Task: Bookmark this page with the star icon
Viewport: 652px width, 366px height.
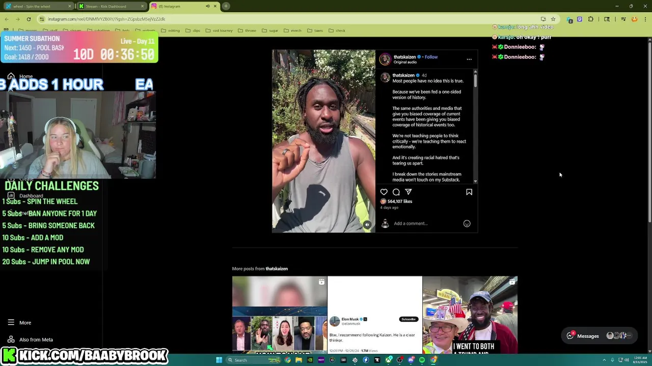Action: (x=553, y=19)
